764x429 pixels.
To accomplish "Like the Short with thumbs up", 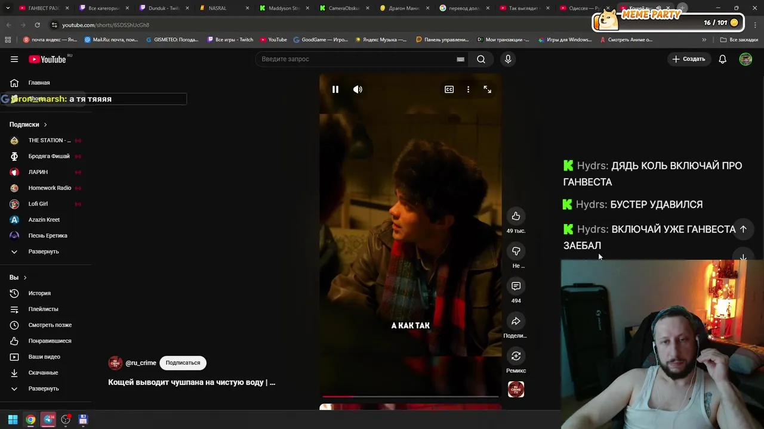I will pyautogui.click(x=516, y=216).
